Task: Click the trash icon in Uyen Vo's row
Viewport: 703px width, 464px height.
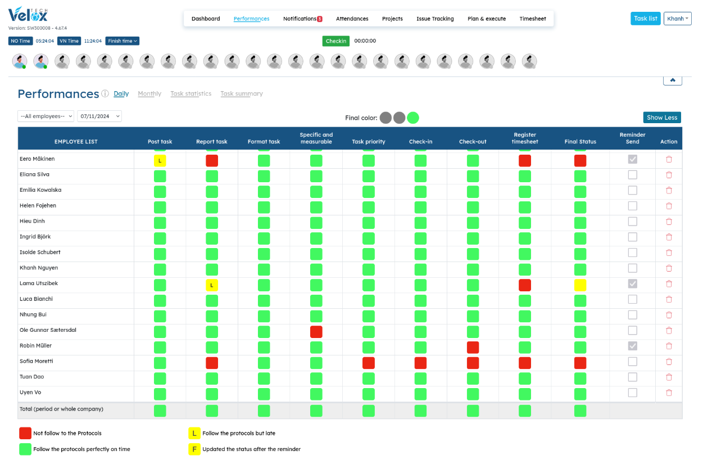Action: coord(669,393)
